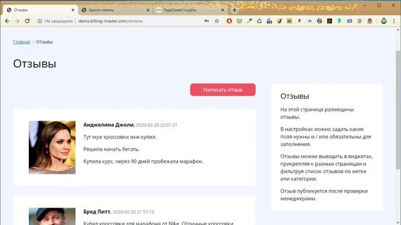
Task: Close the 'Отзывы' tab
Action: [x=73, y=10]
